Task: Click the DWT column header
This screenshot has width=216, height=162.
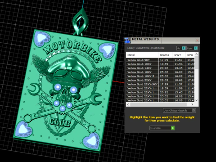Action: (x=179, y=55)
